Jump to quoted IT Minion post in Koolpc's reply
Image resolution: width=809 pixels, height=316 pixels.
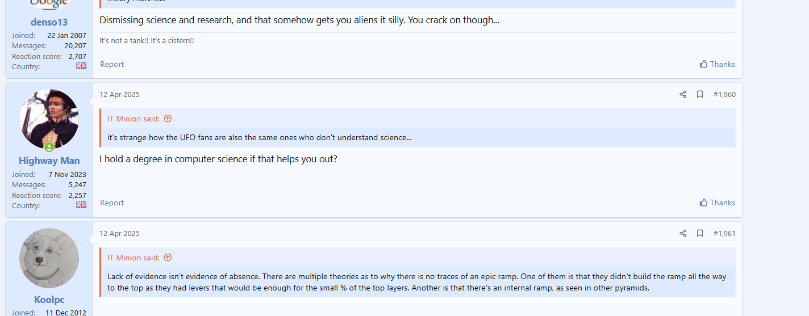tap(168, 258)
